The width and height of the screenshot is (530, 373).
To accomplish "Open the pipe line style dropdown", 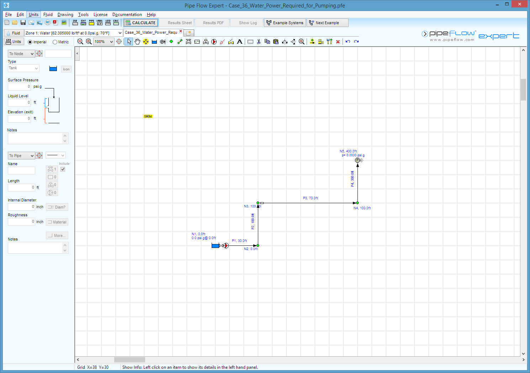I will pos(55,155).
